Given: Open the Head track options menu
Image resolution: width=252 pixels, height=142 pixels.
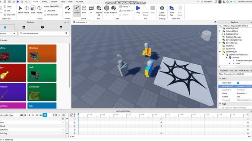Looking at the screenshot, I should coord(63,126).
